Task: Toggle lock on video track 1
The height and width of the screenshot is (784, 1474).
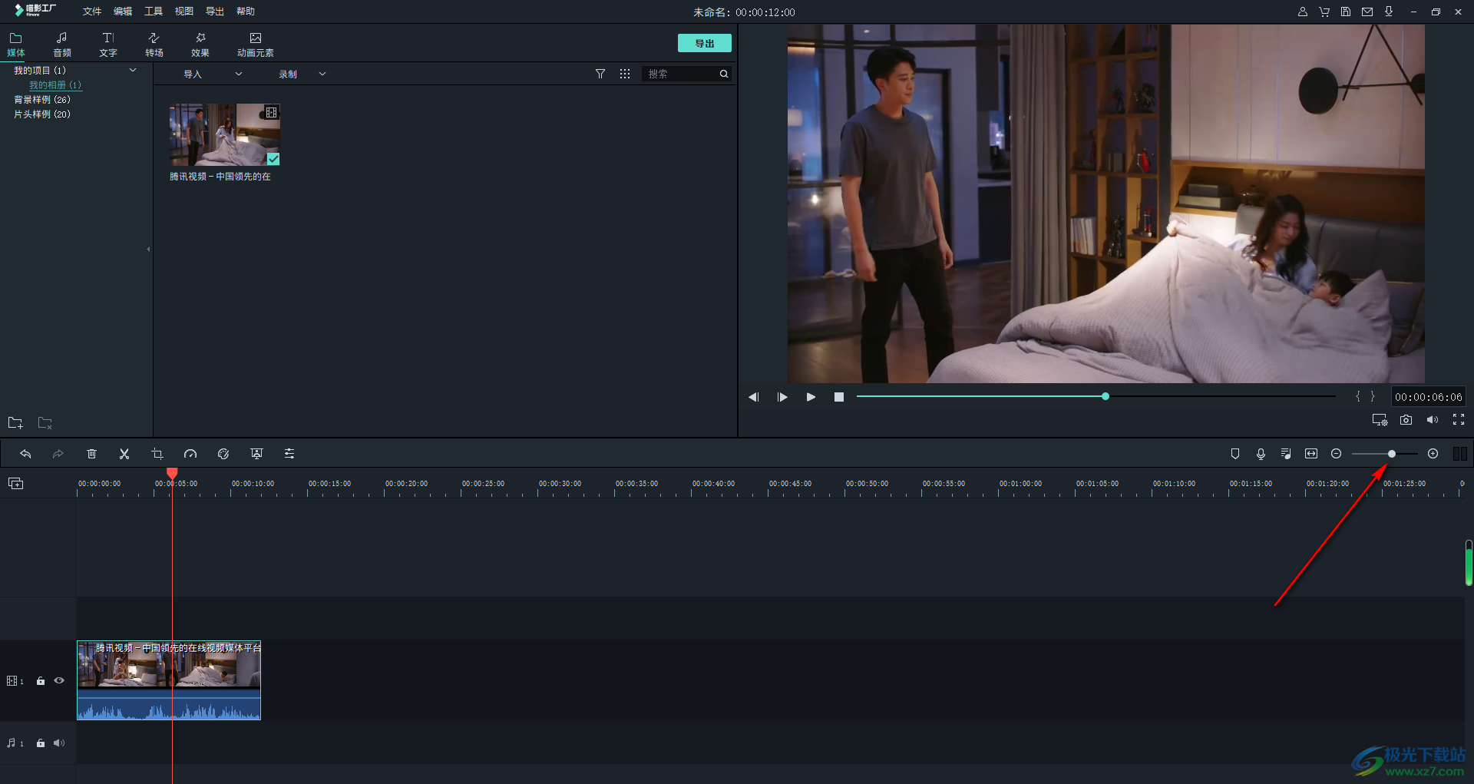Action: (x=41, y=681)
